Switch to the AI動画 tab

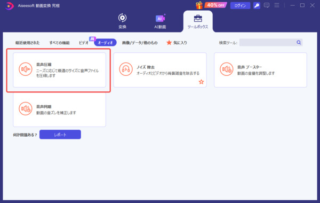click(160, 21)
